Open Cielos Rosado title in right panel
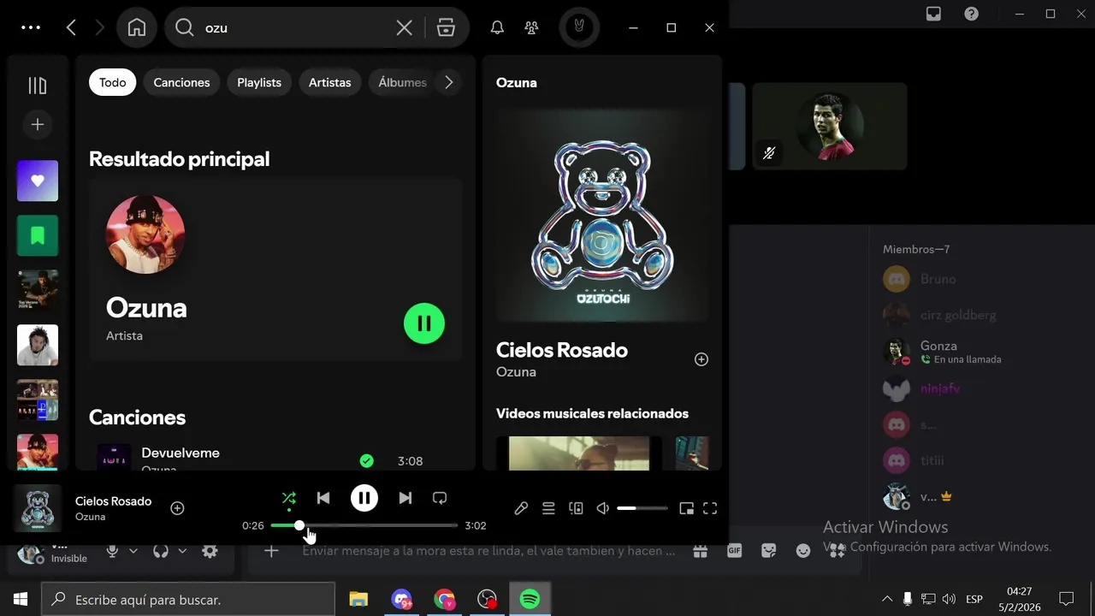This screenshot has height=616, width=1095. (562, 350)
